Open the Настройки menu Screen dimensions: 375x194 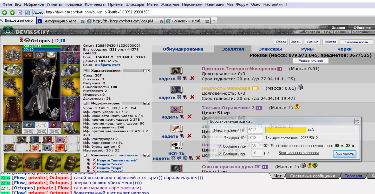coord(273,4)
